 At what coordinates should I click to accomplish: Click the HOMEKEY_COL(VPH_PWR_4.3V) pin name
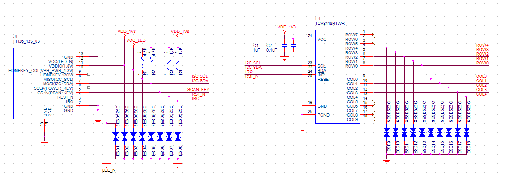41,70
